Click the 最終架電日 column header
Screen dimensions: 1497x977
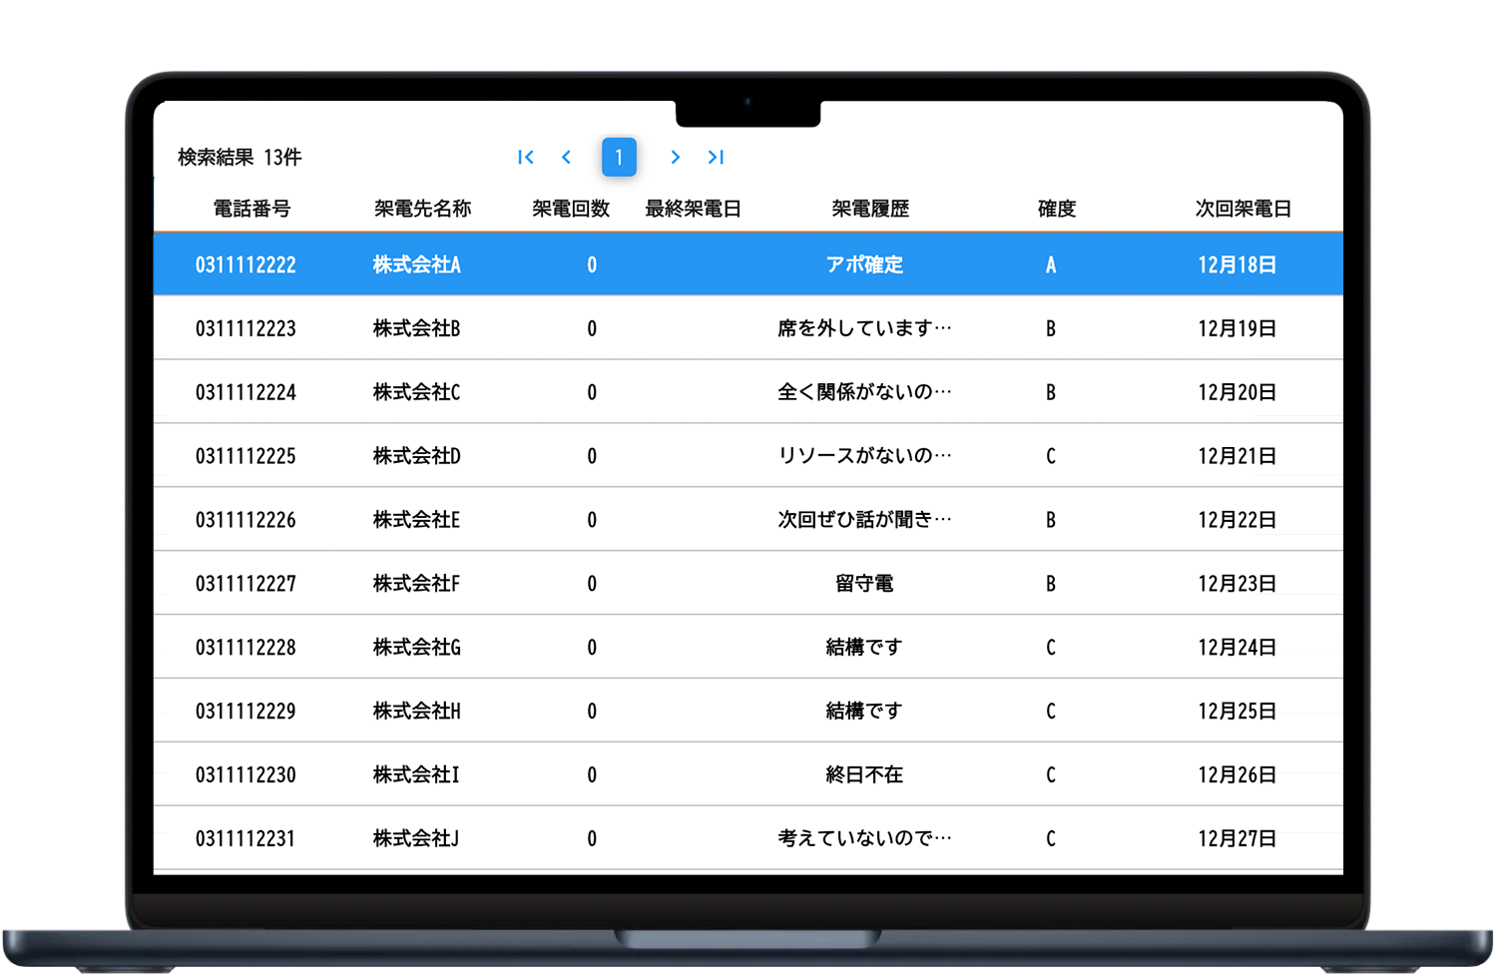[x=693, y=209]
